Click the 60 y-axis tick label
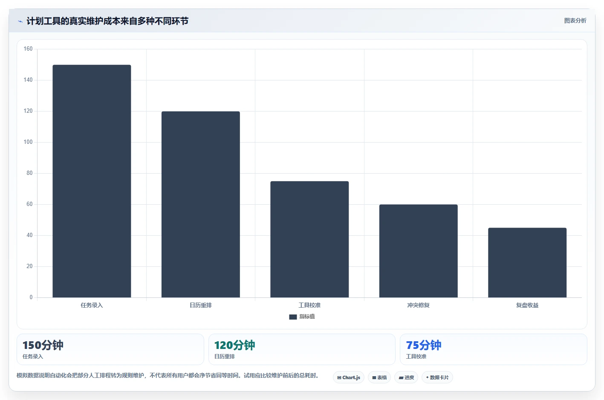Screen dimensions: 604x400 [29, 204]
